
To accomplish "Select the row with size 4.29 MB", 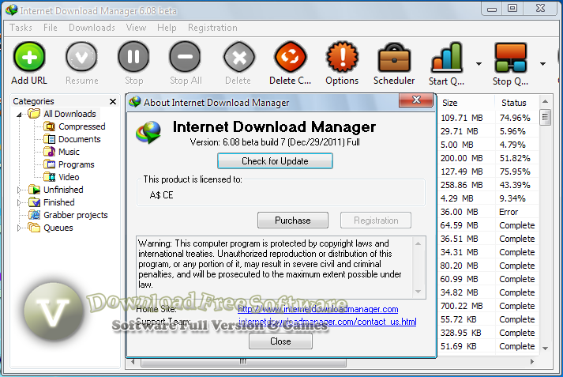I will tap(488, 198).
